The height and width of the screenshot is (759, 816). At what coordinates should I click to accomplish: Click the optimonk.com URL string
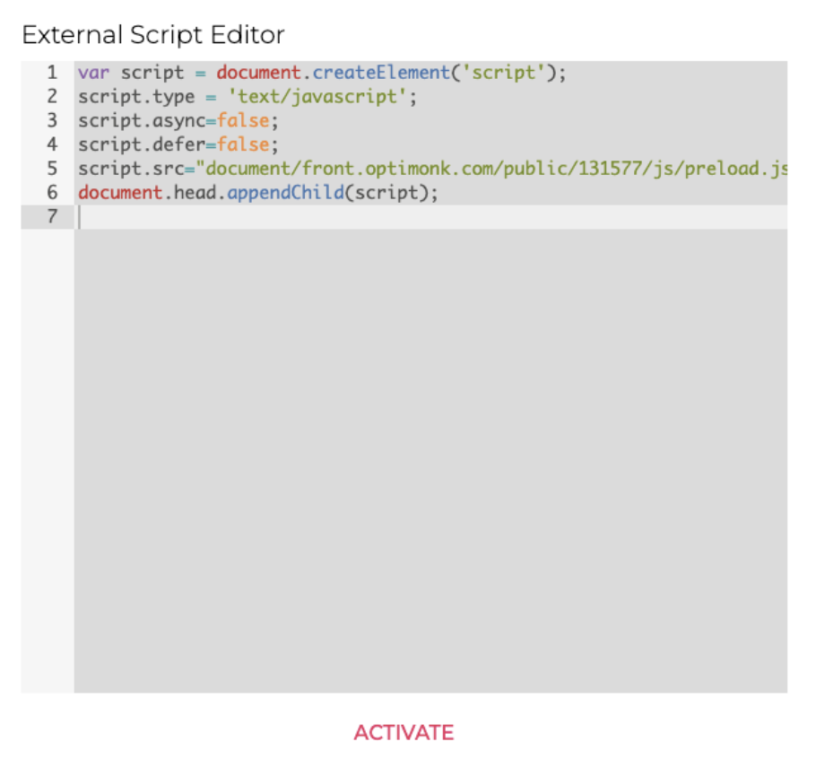click(493, 169)
